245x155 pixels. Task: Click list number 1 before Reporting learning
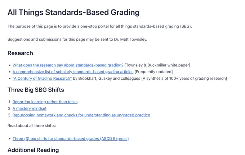[10, 102]
